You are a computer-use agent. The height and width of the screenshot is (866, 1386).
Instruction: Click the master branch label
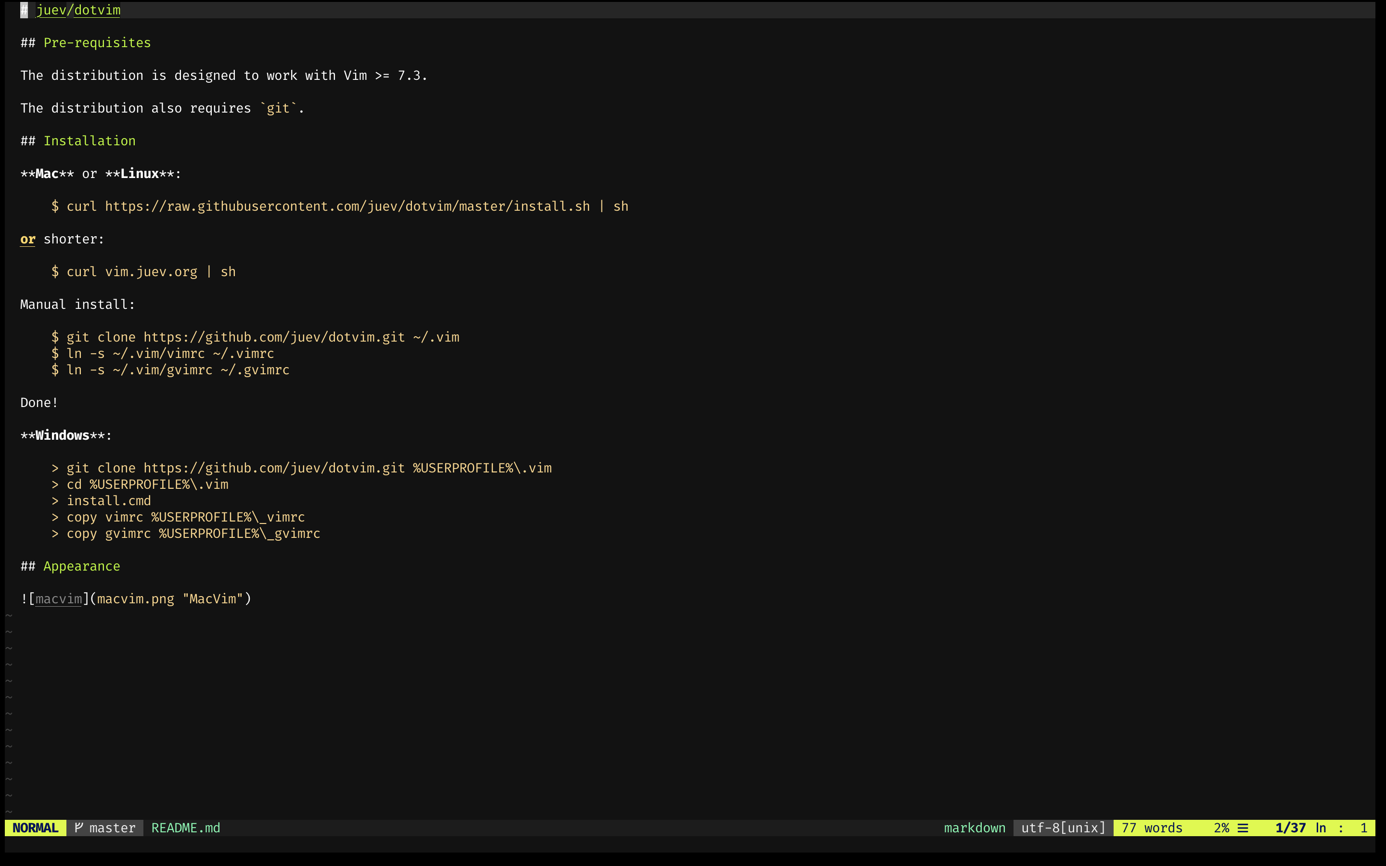[x=112, y=828]
